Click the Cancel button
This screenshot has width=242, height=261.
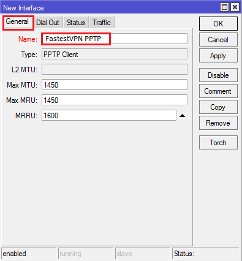click(x=218, y=40)
